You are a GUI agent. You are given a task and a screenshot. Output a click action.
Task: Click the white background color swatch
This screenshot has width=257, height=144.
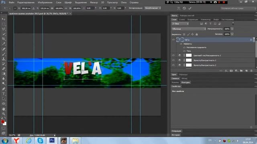[5, 124]
